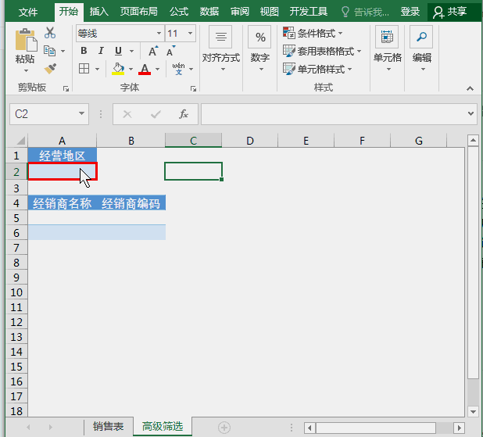
Task: Switch to the 页面布局 tab
Action: [138, 12]
